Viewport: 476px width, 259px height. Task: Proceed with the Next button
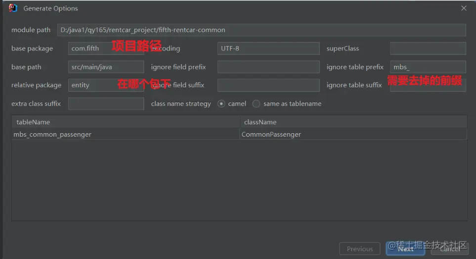(x=406, y=249)
